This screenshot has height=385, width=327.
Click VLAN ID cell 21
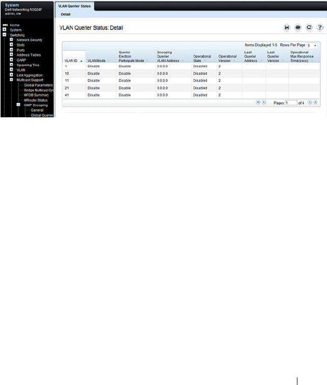point(67,88)
